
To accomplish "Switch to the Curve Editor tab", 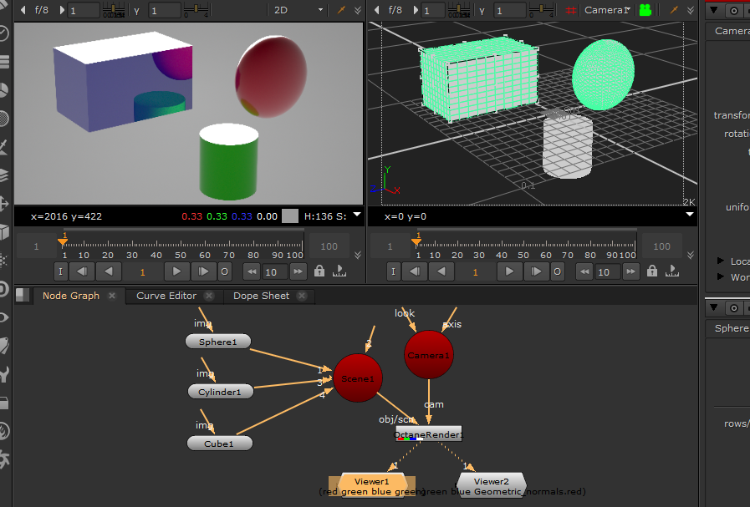I will click(166, 296).
